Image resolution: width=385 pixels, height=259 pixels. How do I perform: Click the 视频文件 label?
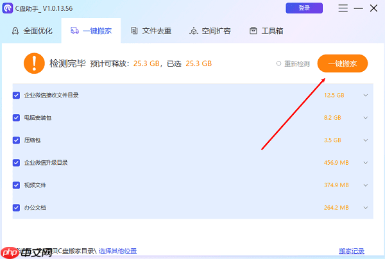click(35, 185)
